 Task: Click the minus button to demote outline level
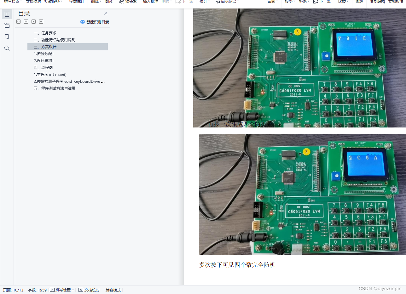[x=41, y=22]
